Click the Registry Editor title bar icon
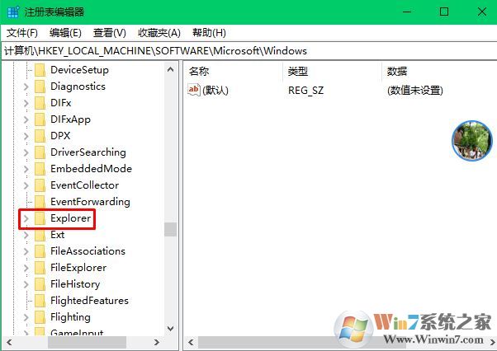 13,12
